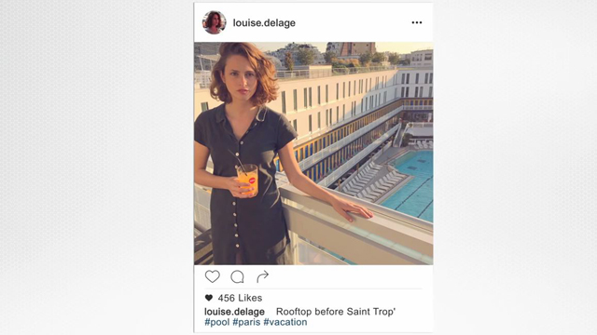Open louise.delage's round profile avatar

click(214, 22)
